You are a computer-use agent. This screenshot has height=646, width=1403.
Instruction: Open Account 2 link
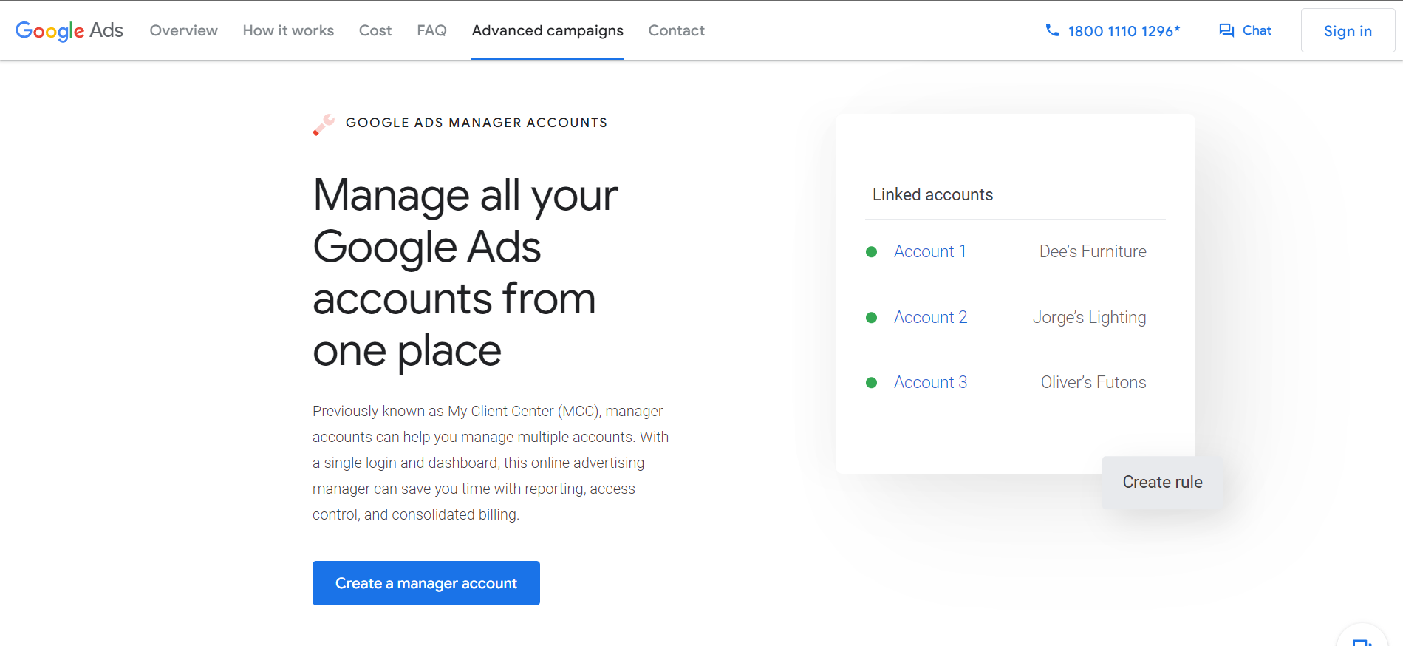tap(931, 318)
